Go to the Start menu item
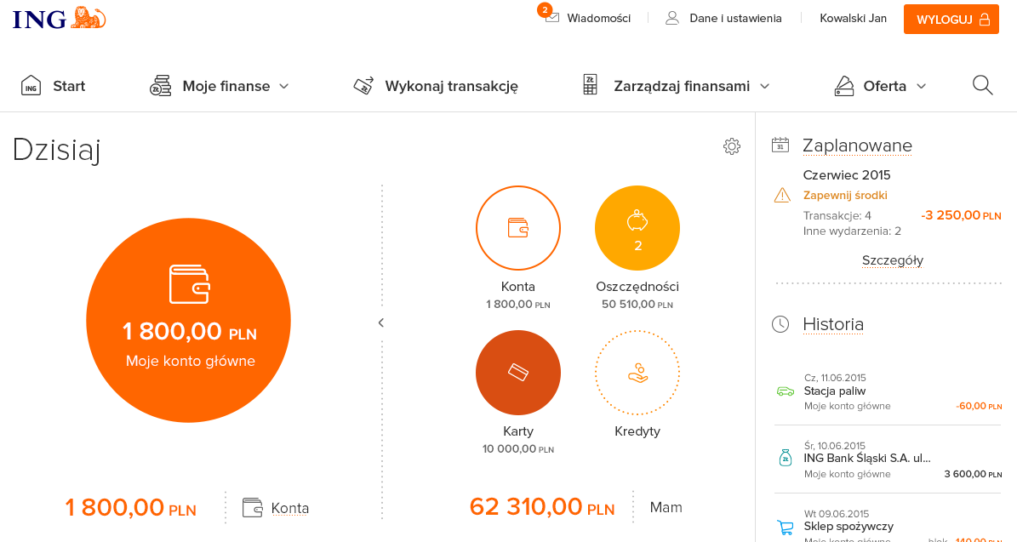This screenshot has width=1017, height=542. [53, 86]
